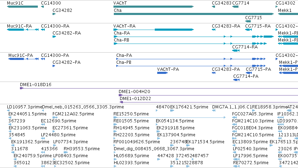Image resolution: width=298 pixels, height=168 pixels.
Task: Select the CG14300-RA transcript label
Action: pos(55,26)
